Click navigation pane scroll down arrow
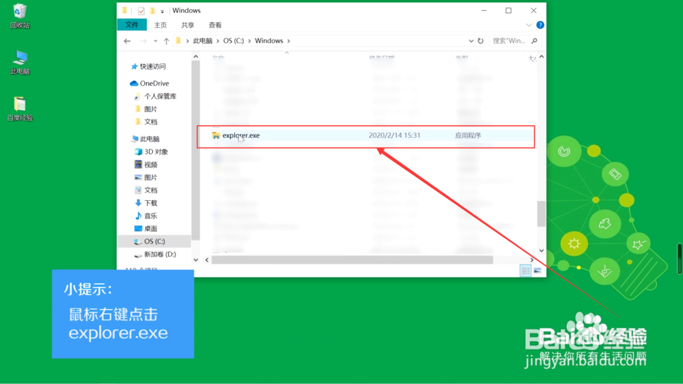The width and height of the screenshot is (683, 384). click(195, 260)
